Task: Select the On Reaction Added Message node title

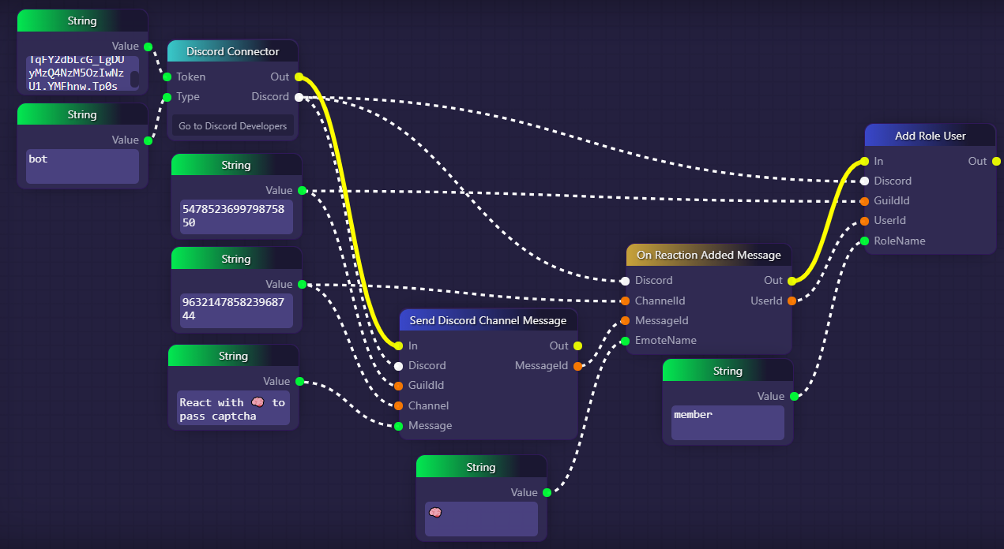Action: [x=709, y=255]
